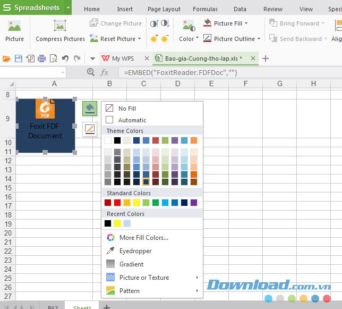
Task: Redo the last action
Action: click(x=77, y=59)
